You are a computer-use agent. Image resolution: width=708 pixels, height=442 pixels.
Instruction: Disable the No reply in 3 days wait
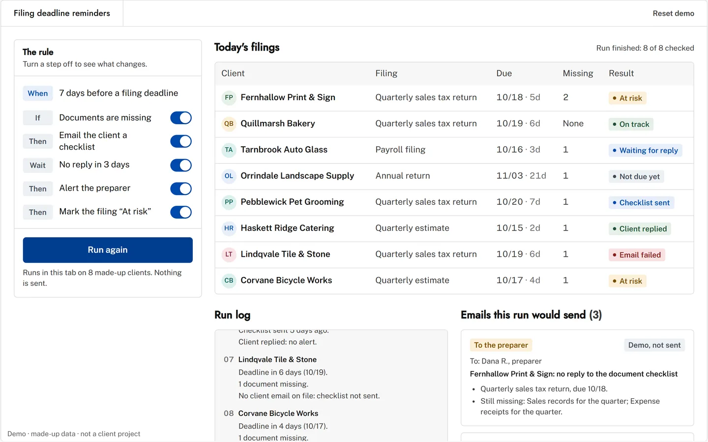[x=181, y=165]
